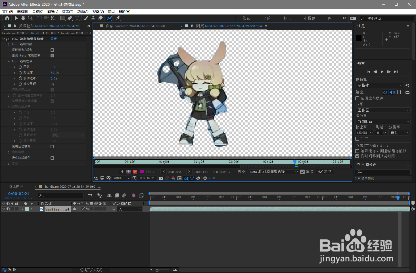Open the 图层(L) menu
The image size is (416, 273).
click(53, 12)
